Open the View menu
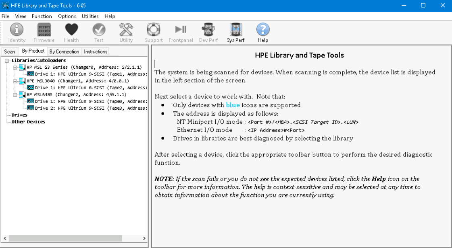 [x=21, y=16]
